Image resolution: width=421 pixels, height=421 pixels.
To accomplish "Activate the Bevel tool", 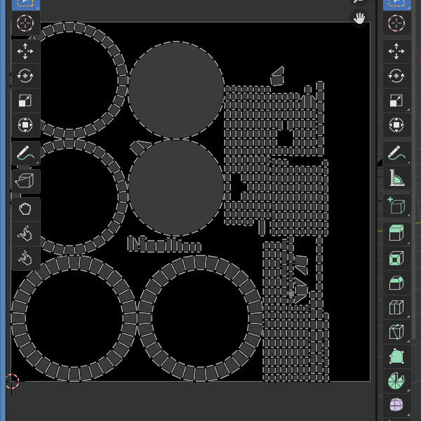I will pyautogui.click(x=396, y=283).
